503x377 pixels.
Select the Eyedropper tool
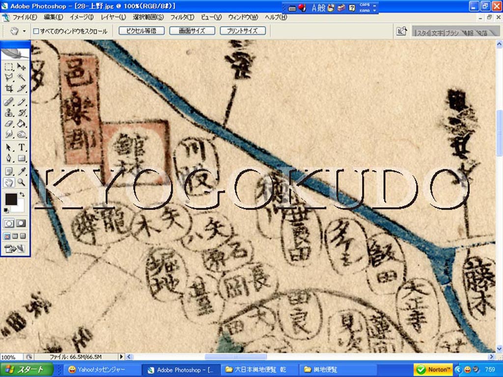tap(22, 171)
